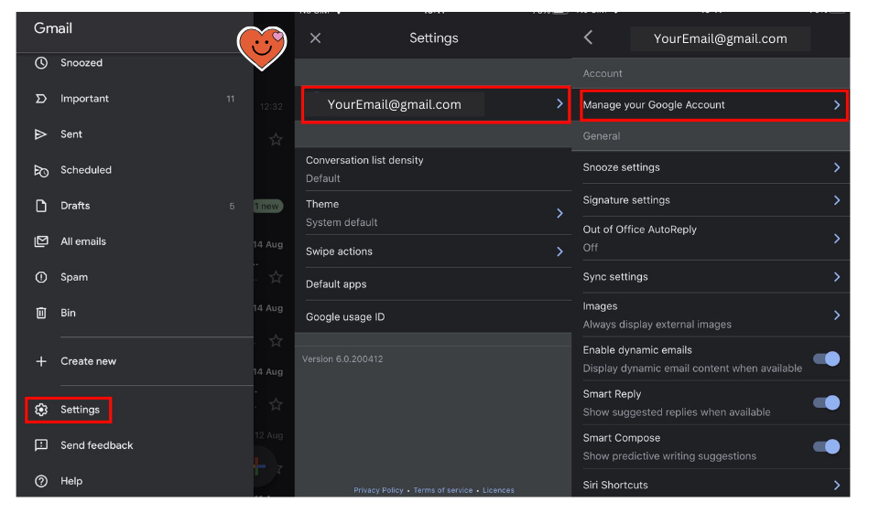Click the Spam warning icon
Viewport: 869px width, 513px height.
click(x=41, y=277)
